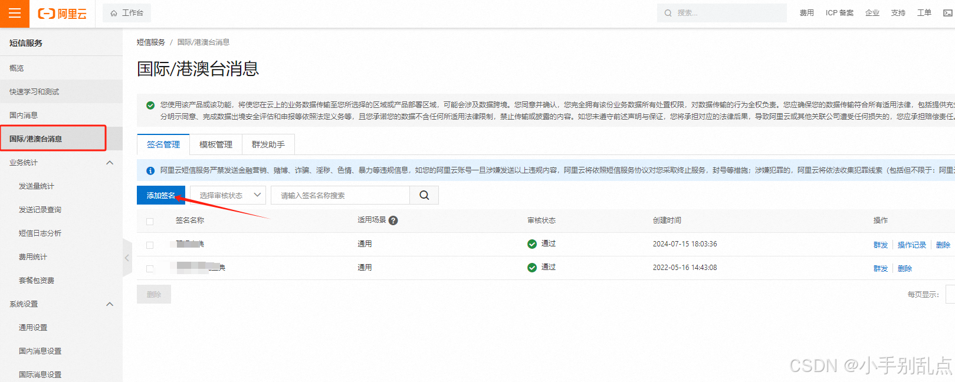Switch to the 群发助手 tab

(x=268, y=144)
